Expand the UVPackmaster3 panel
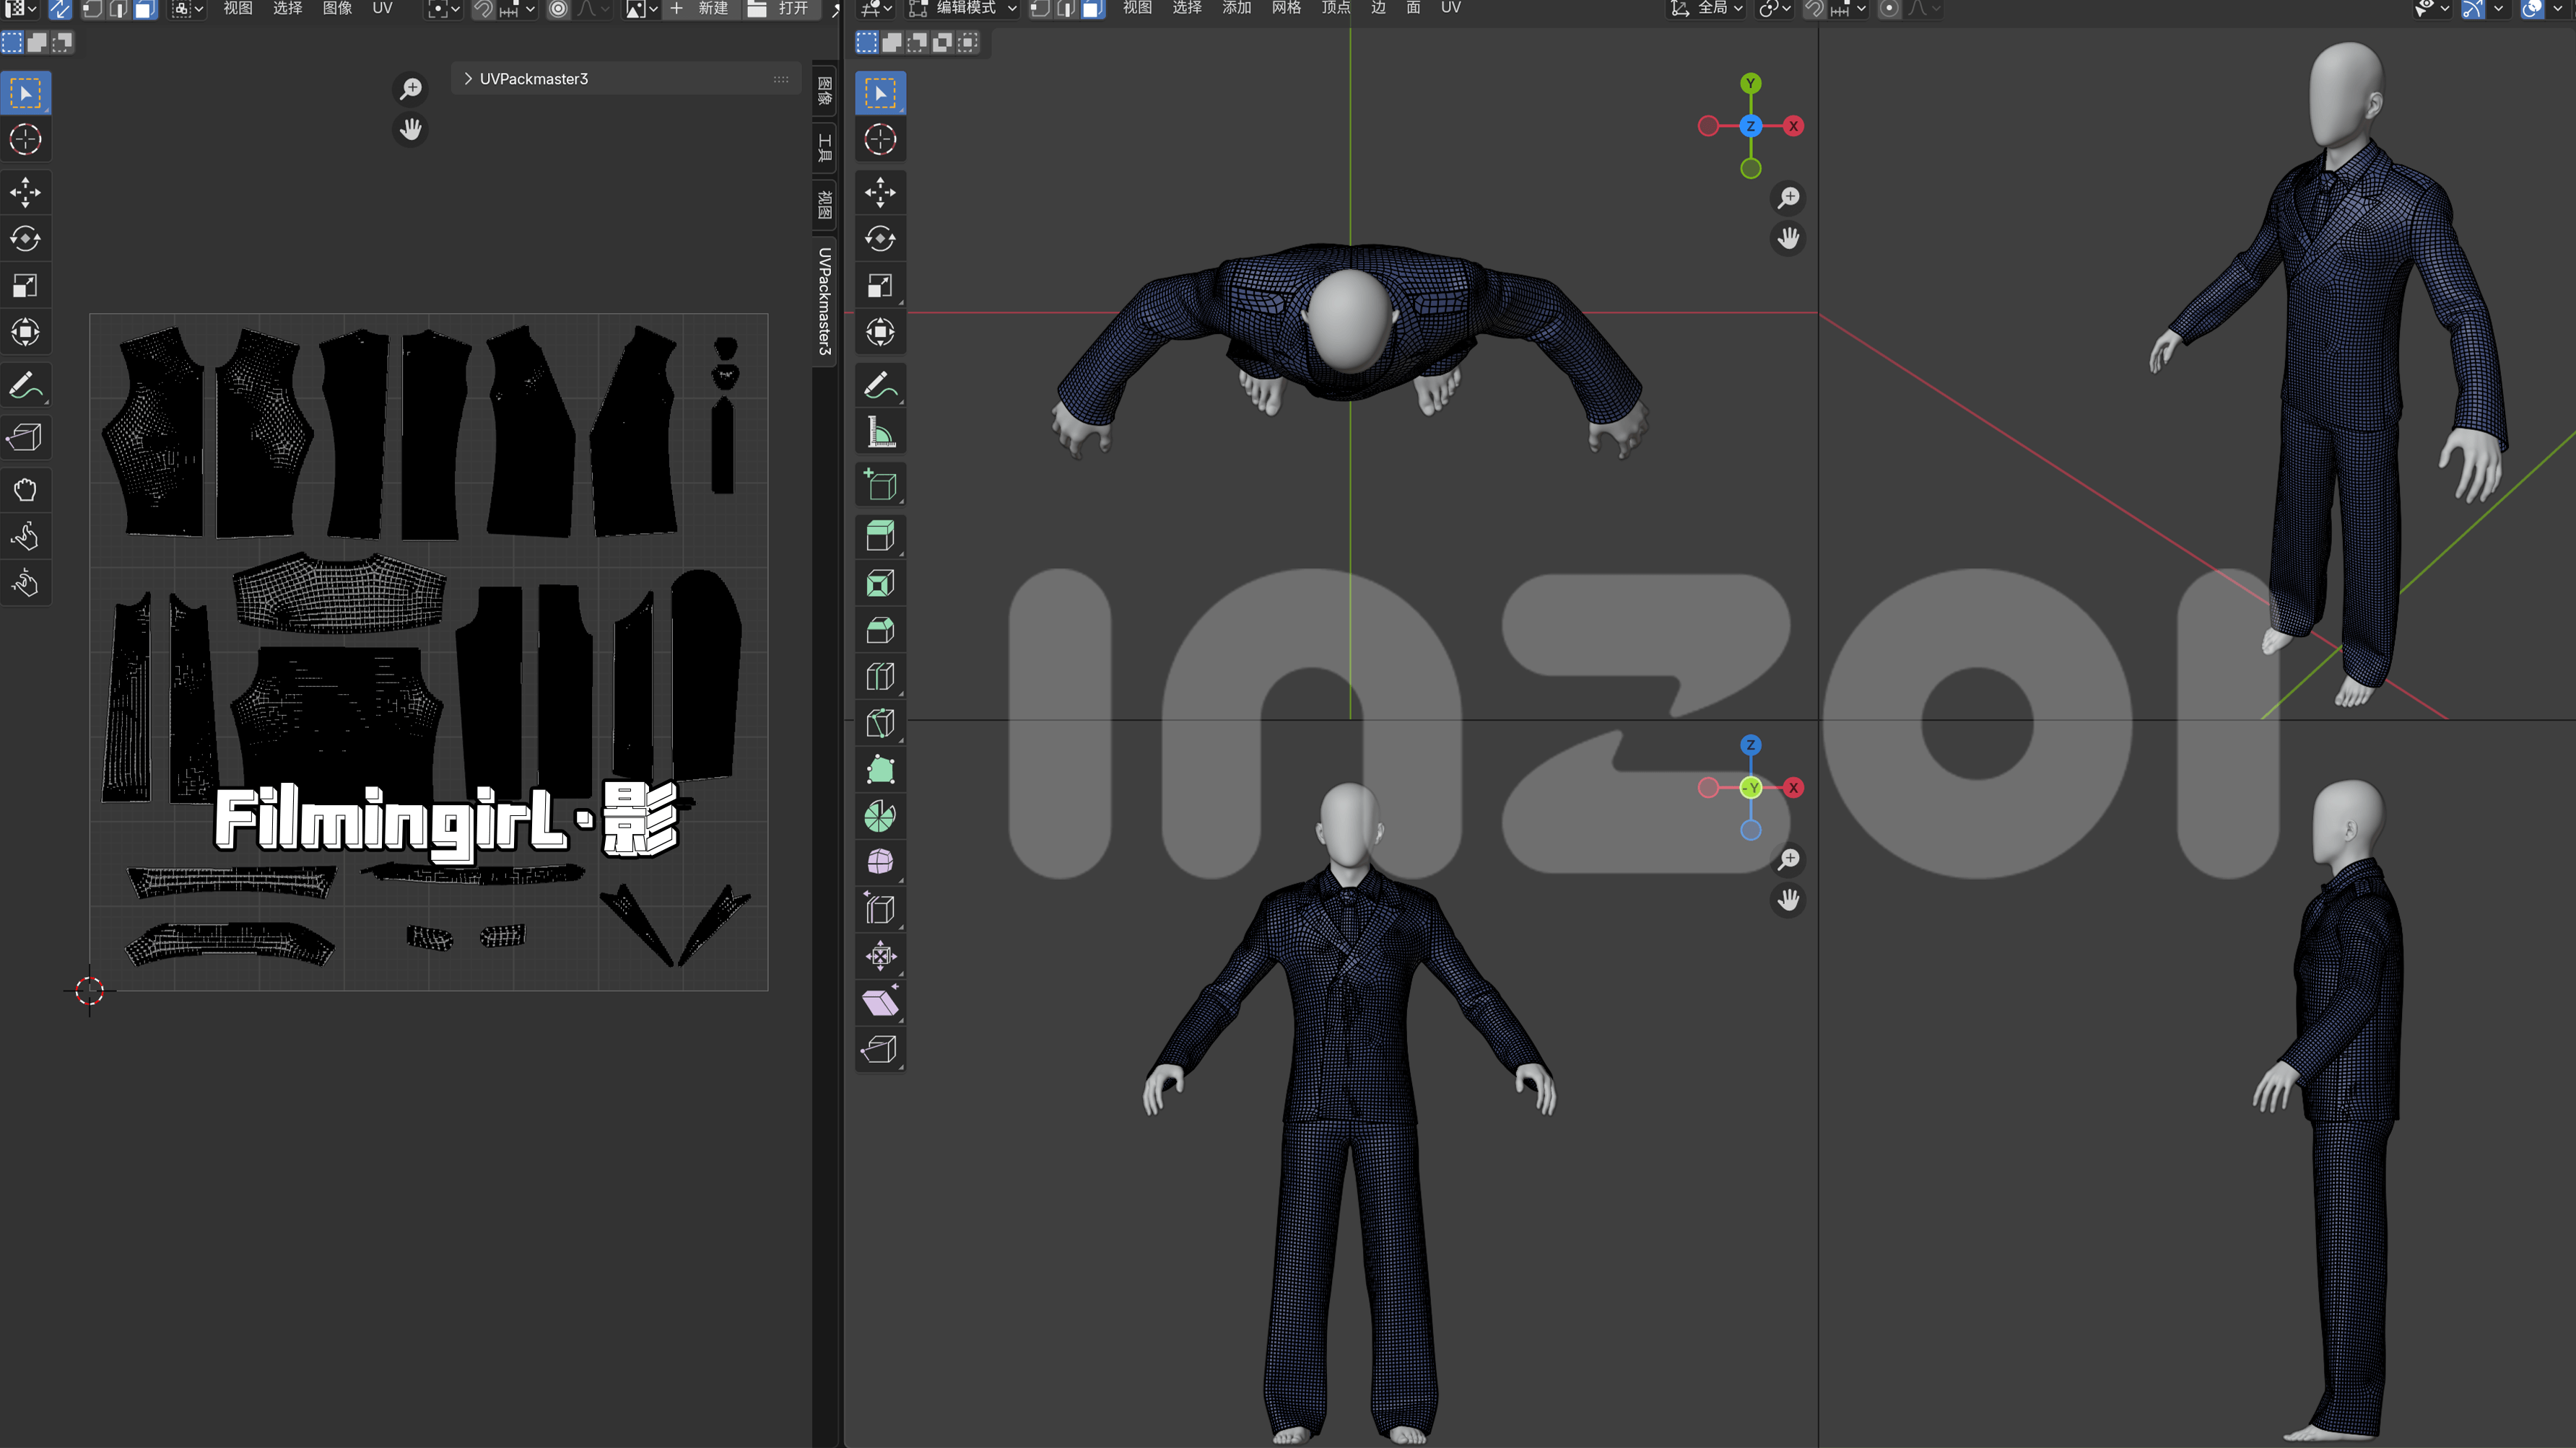Screen dimensions: 2576x1448 coord(626,79)
